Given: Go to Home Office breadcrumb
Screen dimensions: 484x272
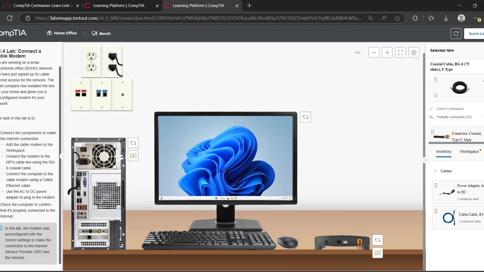Looking at the screenshot, I should [62, 33].
